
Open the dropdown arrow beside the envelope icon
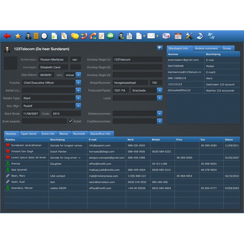(157, 36)
